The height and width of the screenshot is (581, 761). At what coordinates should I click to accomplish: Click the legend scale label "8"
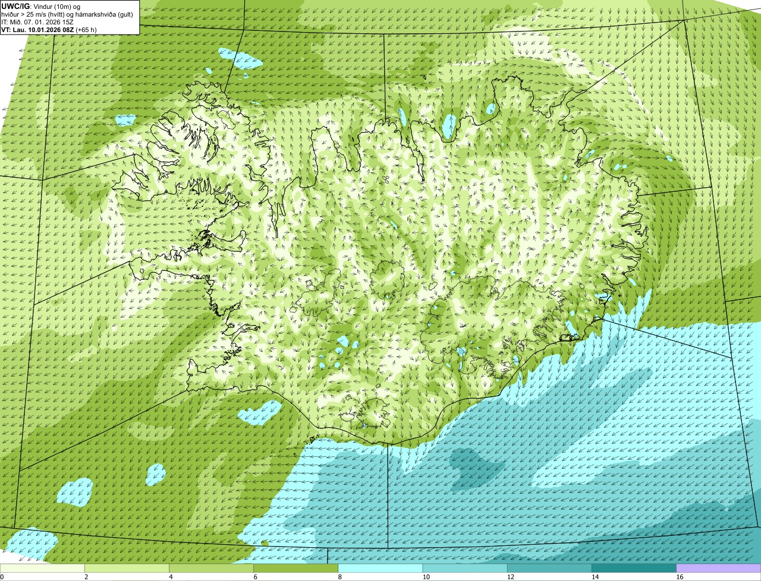point(339,577)
